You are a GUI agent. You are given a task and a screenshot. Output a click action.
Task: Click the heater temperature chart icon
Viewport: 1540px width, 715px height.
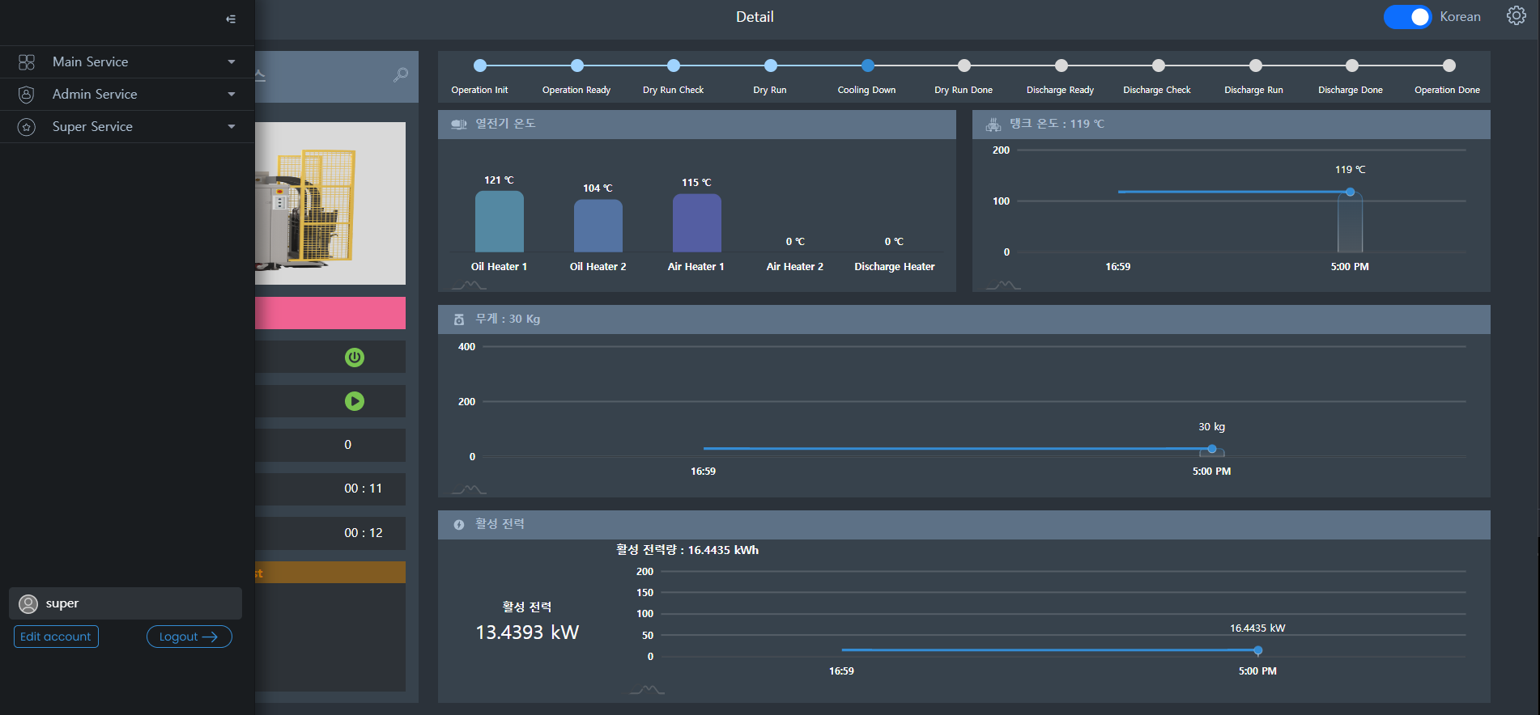coord(469,285)
